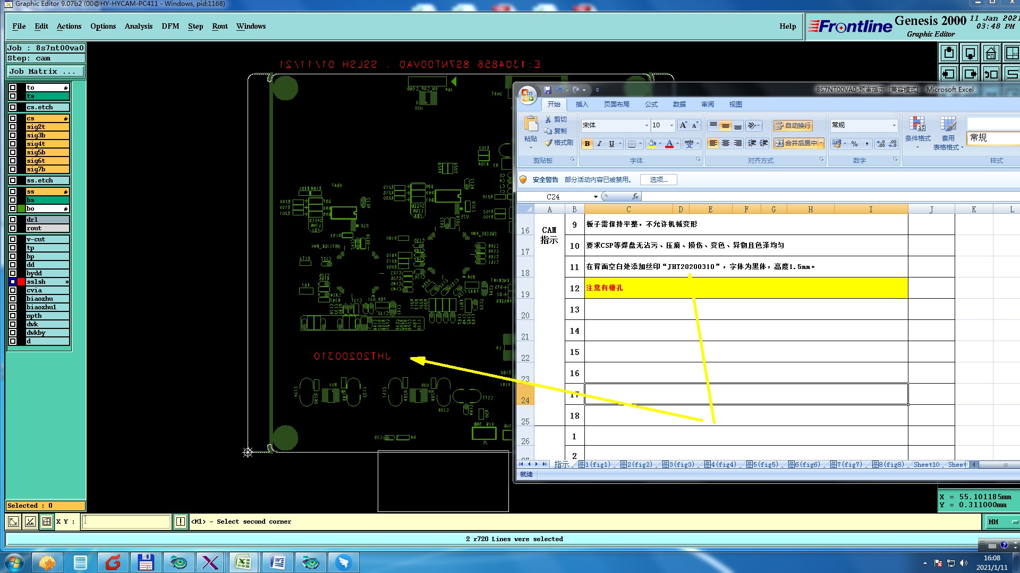The image size is (1020, 573).
Task: Click the center align text icon
Action: click(x=725, y=144)
